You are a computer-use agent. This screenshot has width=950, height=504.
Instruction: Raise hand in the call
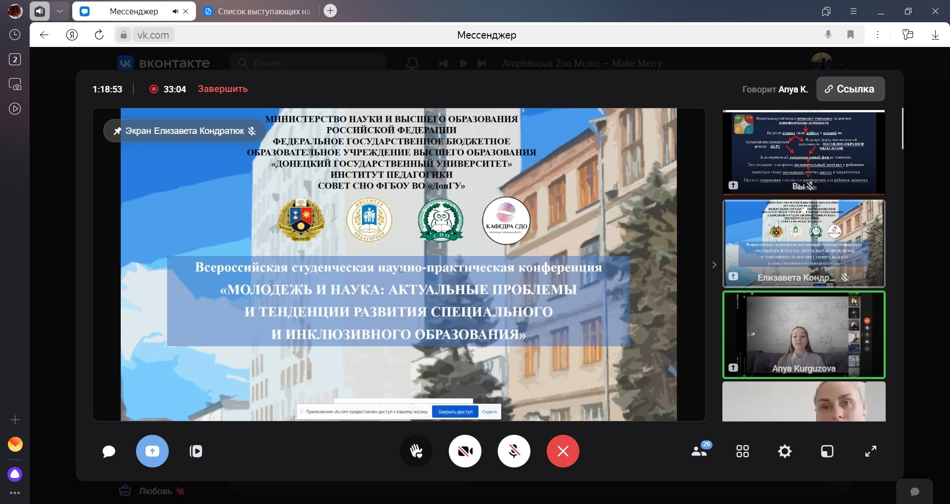coord(416,451)
